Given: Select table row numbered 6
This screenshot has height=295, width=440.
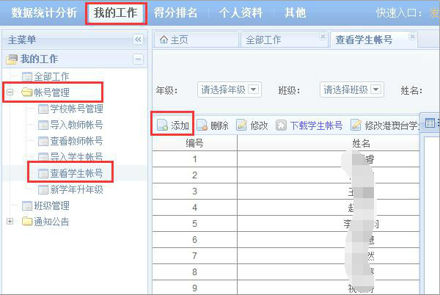Looking at the screenshot, I should coord(286,240).
